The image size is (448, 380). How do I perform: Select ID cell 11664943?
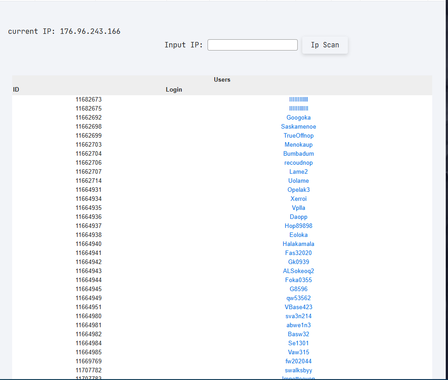coord(88,271)
